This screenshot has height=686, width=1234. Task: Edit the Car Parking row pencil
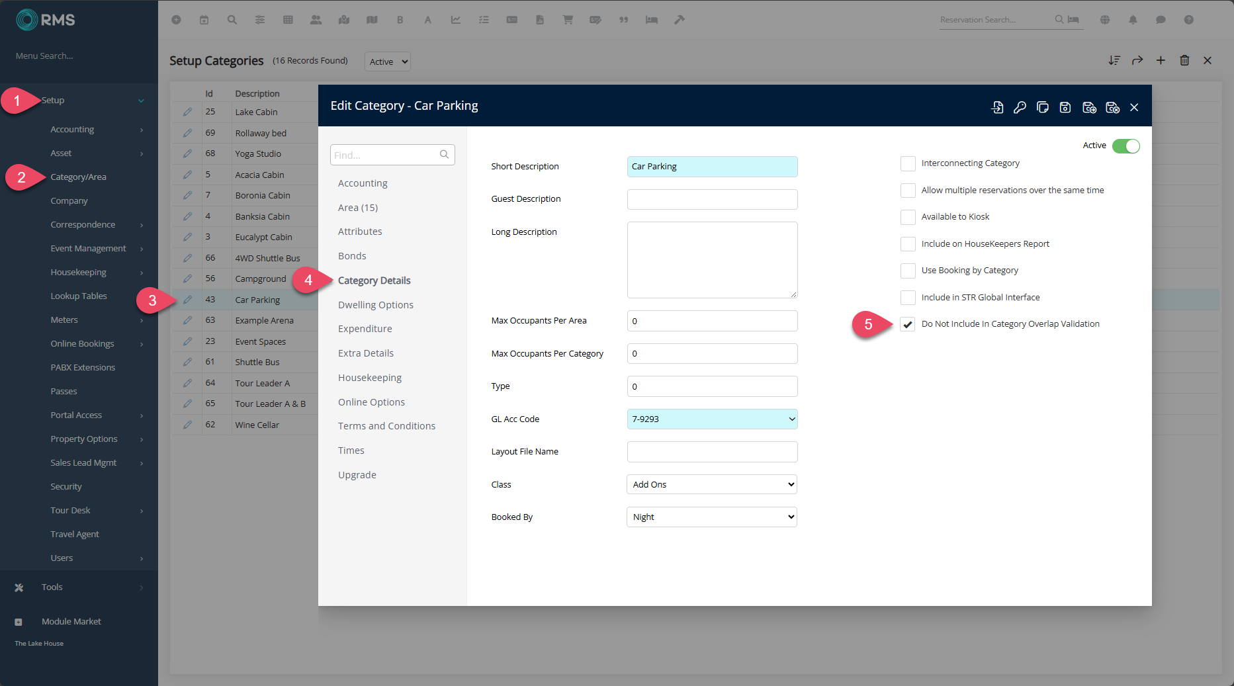tap(188, 300)
